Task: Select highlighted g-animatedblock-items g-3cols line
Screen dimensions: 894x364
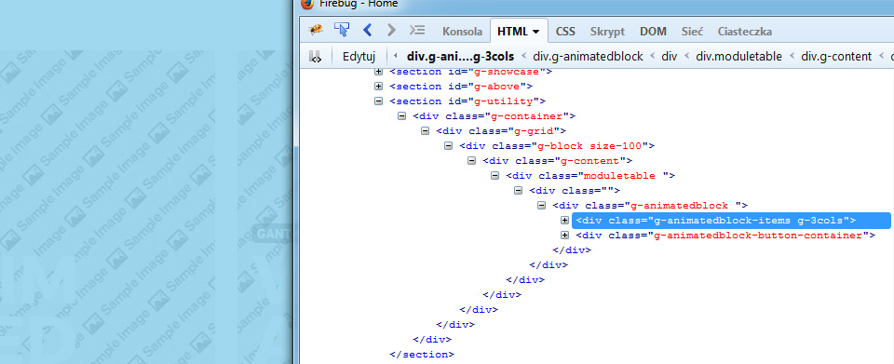Action: (x=731, y=220)
